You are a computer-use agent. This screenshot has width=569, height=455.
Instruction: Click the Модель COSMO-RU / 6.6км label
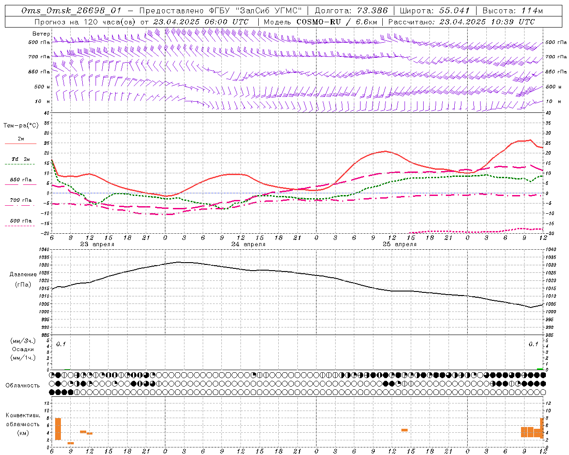coord(321,22)
